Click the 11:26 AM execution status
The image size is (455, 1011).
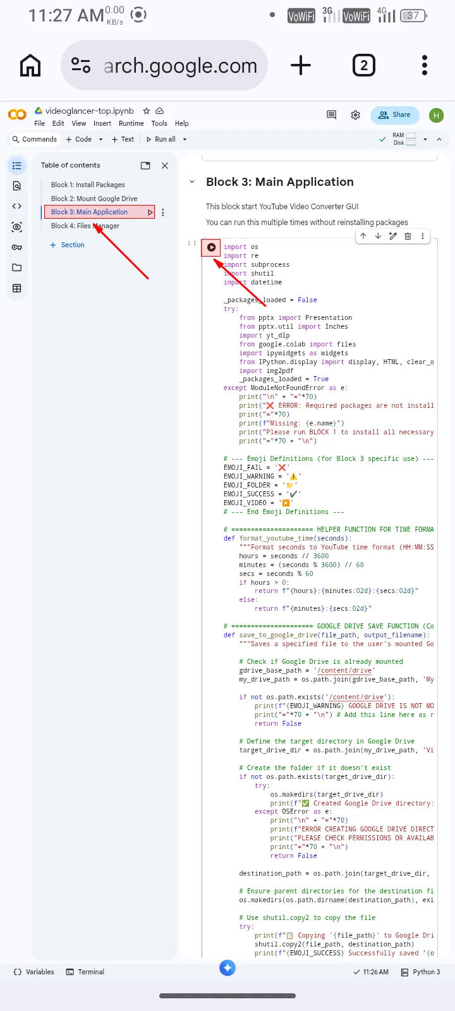click(371, 972)
